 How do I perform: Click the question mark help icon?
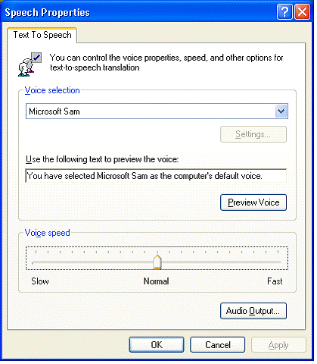(284, 12)
